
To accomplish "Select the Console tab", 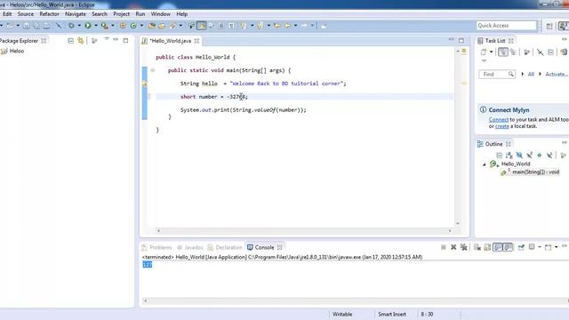I will tap(264, 247).
